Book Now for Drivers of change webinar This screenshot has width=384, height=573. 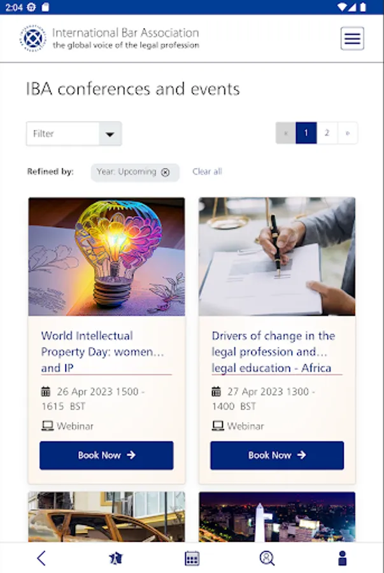coord(277,455)
